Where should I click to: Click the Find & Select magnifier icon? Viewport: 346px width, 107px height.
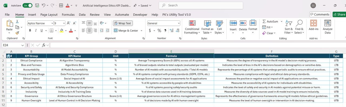tap(299, 23)
